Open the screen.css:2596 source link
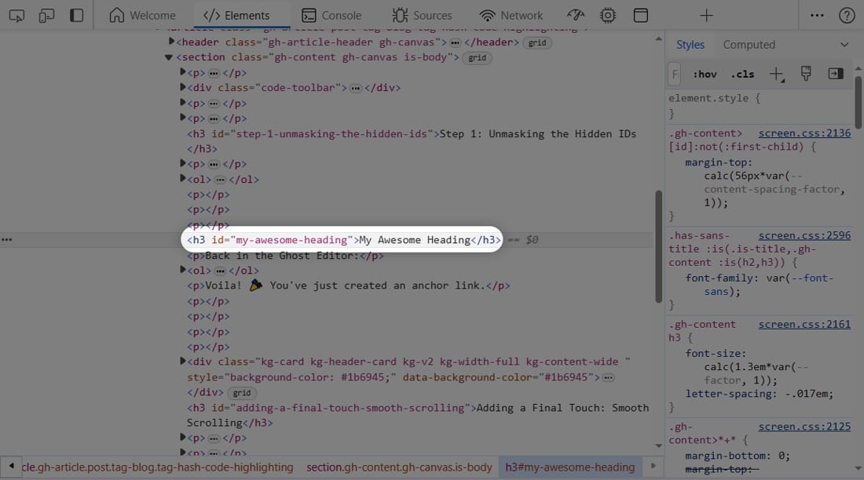Screen dimensions: 864x480 [804, 235]
